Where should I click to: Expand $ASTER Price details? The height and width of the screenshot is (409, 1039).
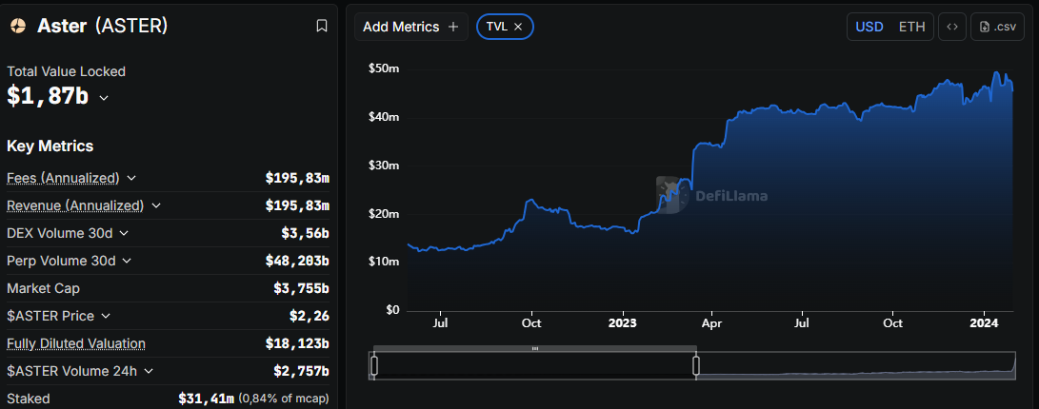pos(106,317)
